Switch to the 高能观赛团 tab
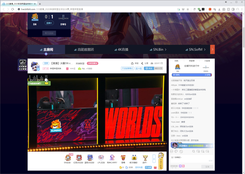245x174 pixels. 84,49
